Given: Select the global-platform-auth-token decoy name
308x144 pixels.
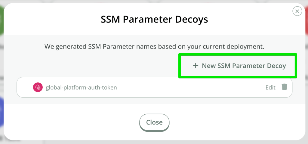Looking at the screenshot, I should [x=81, y=88].
